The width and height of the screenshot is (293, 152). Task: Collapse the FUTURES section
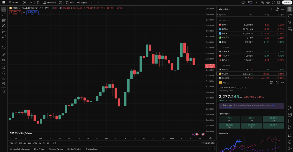coord(220,65)
